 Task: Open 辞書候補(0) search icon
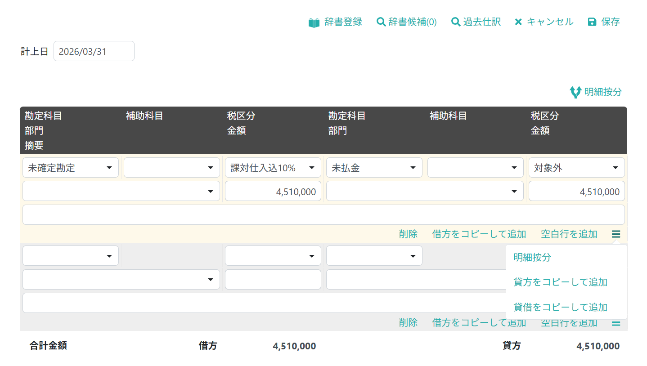click(x=381, y=22)
